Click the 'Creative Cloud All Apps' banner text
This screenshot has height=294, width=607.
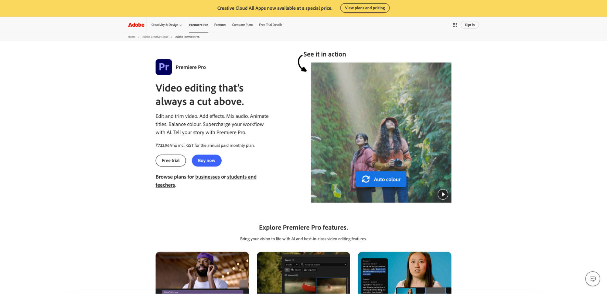[x=275, y=8]
